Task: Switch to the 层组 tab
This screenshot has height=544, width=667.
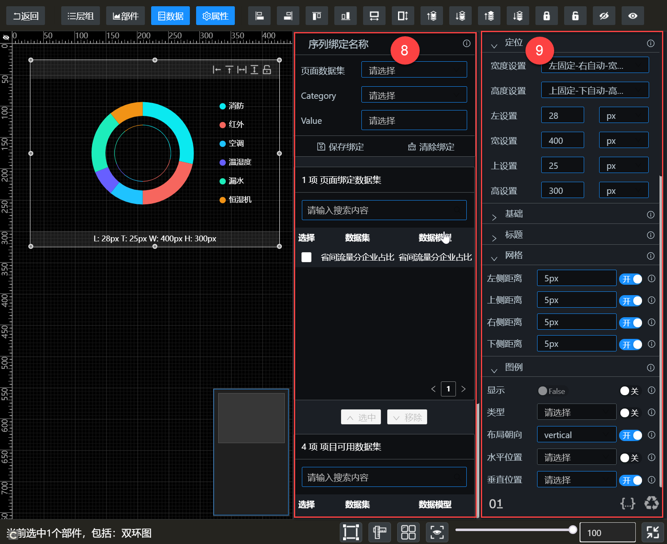Action: [81, 16]
